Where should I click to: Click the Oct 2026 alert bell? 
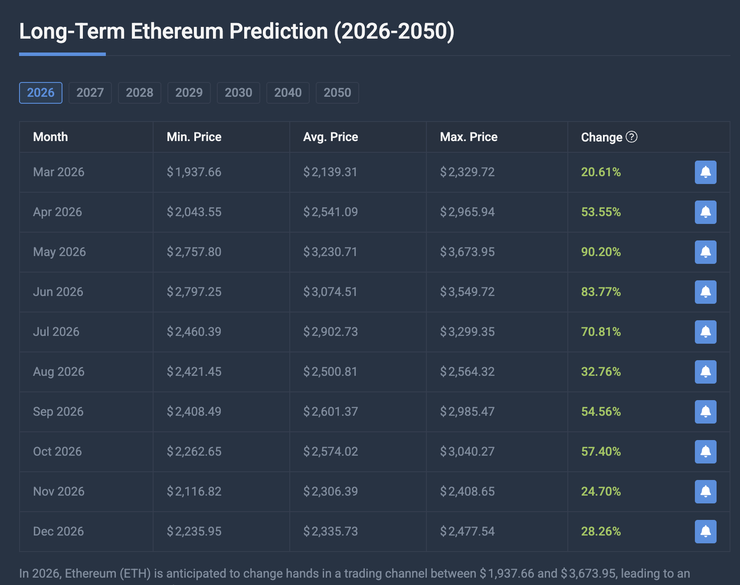point(706,451)
